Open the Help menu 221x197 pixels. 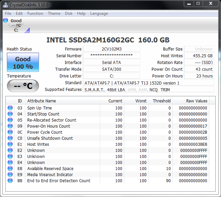click(x=81, y=13)
